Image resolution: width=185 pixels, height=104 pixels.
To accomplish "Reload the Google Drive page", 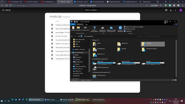I will coord(11,5).
